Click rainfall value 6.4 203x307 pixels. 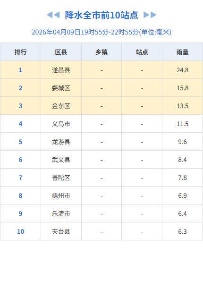[182, 213]
